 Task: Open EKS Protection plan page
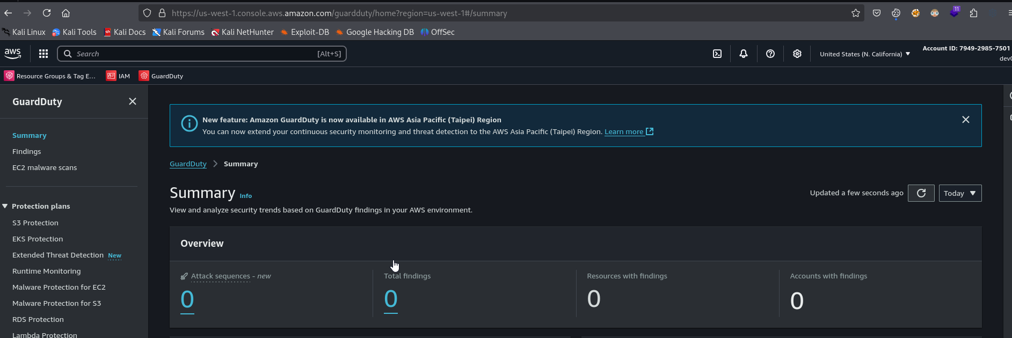pos(38,239)
